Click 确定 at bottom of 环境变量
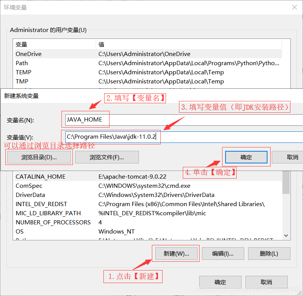The image size is (303, 296). click(220, 282)
